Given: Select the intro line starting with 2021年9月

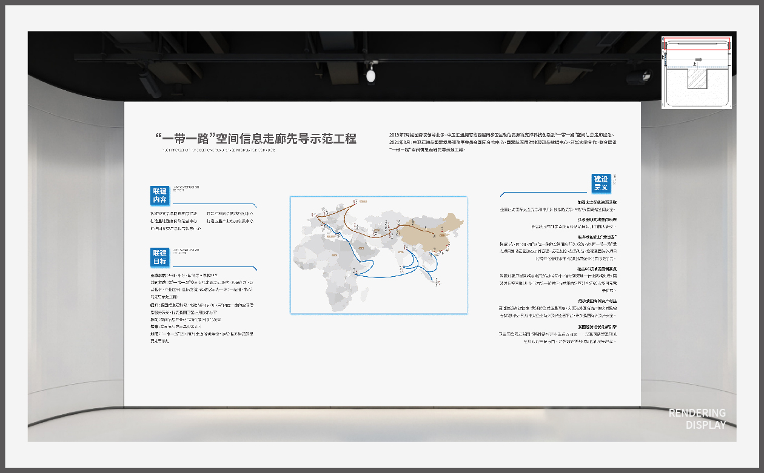Looking at the screenshot, I should 503,142.
